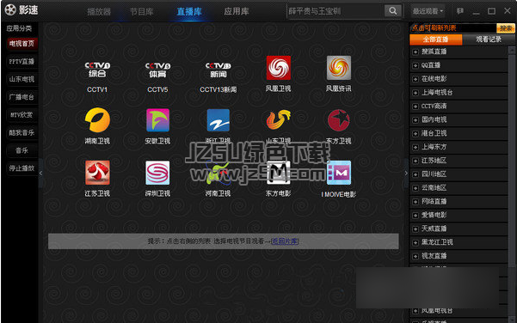Image resolution: width=517 pixels, height=323 pixels.
Task: Open 酷我音乐 from sidebar
Action: pos(22,132)
